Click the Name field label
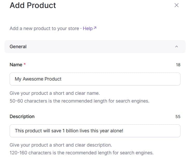 point(16,65)
